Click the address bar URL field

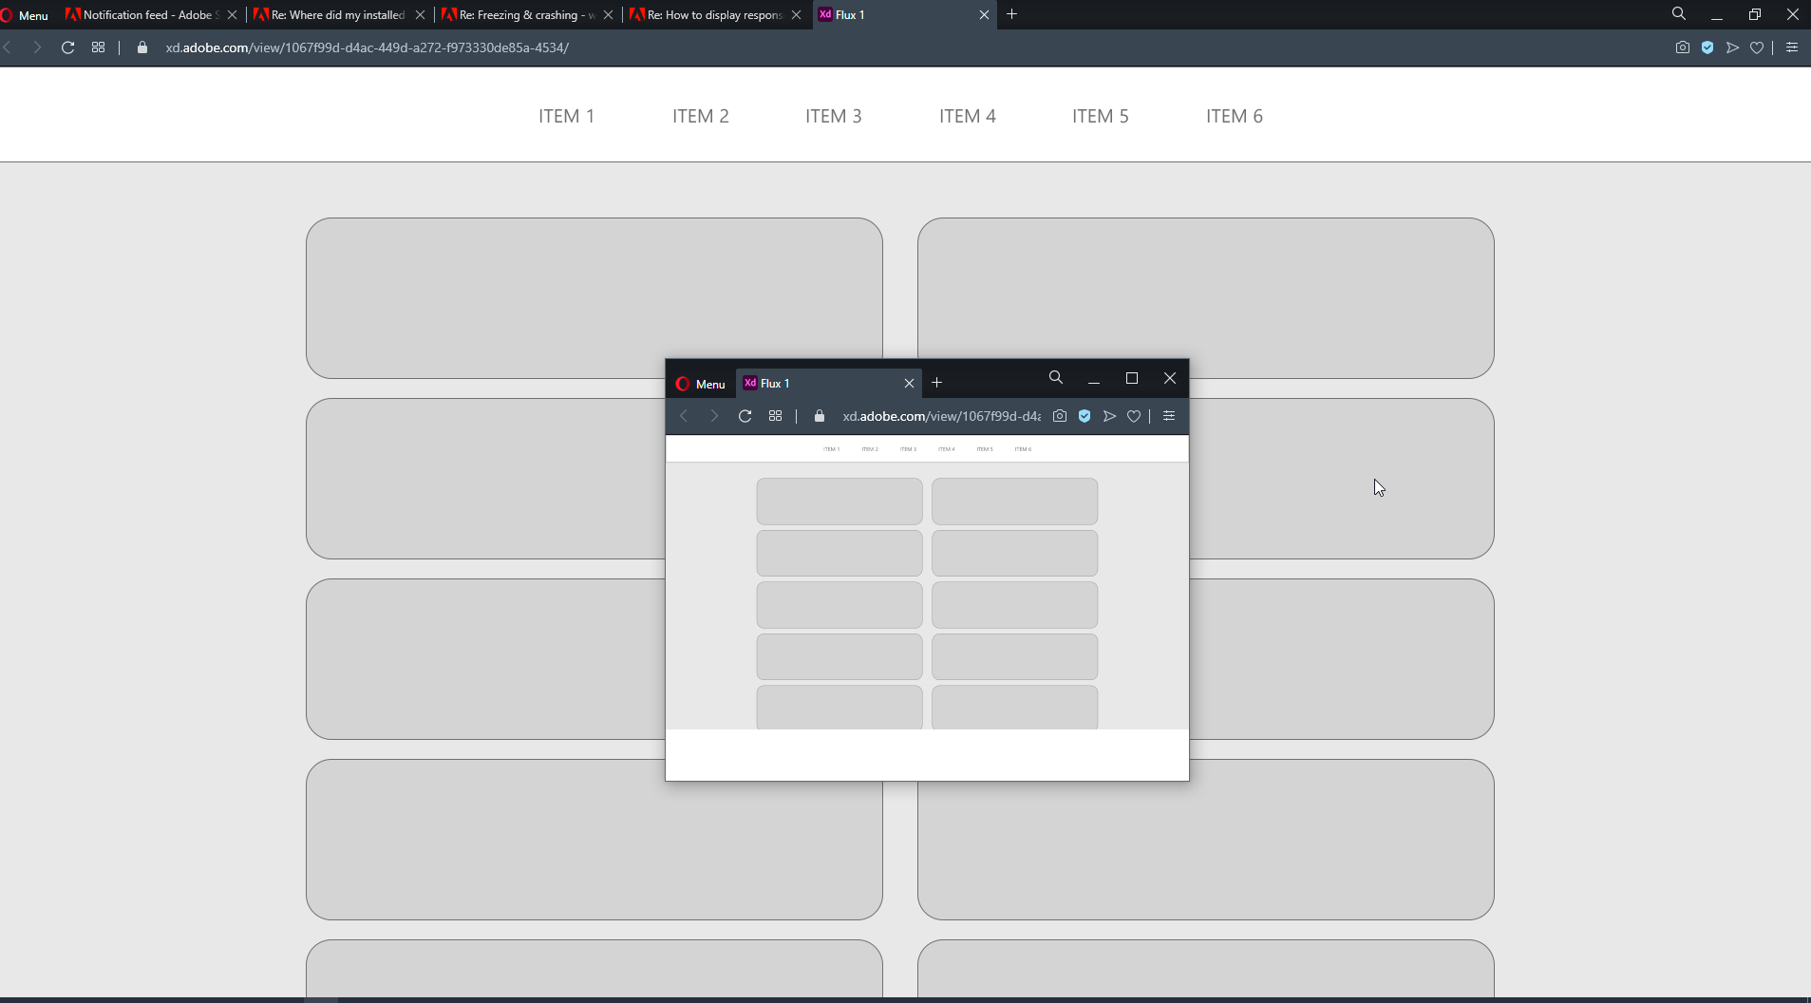[368, 47]
